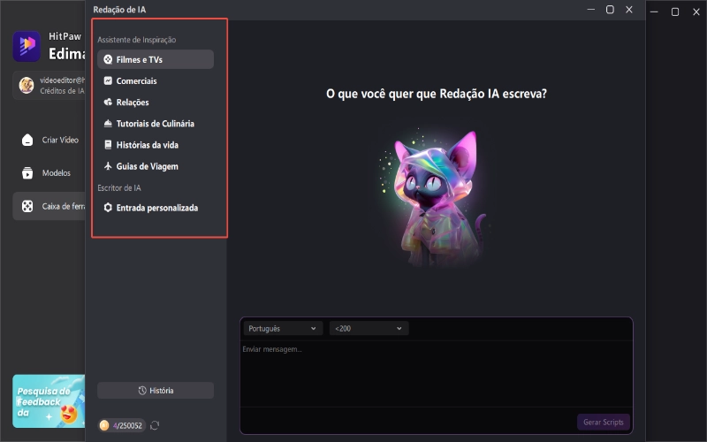Minimize the main Edimakor window
Viewport: 707px width, 442px height.
point(654,11)
